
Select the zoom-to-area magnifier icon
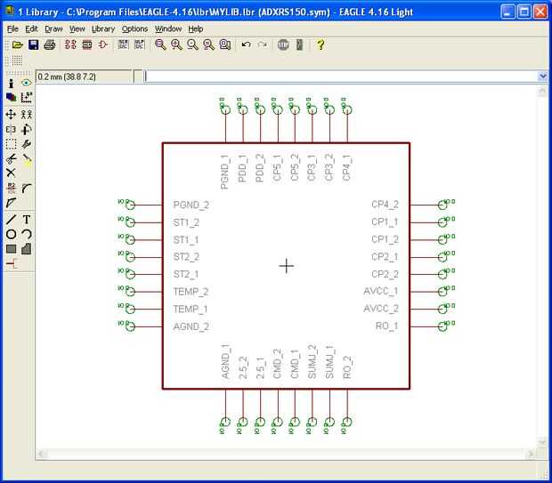pyautogui.click(x=225, y=44)
